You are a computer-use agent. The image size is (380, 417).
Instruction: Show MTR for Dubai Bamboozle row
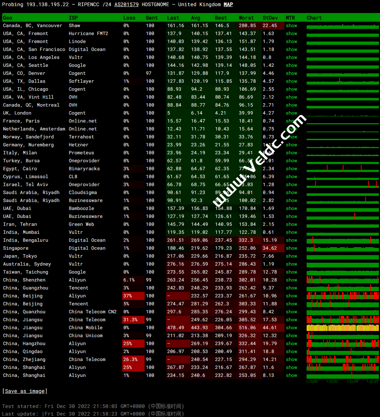click(x=291, y=208)
